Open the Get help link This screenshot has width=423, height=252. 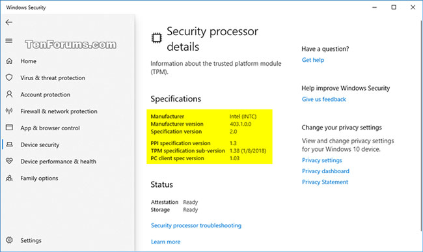tap(313, 60)
